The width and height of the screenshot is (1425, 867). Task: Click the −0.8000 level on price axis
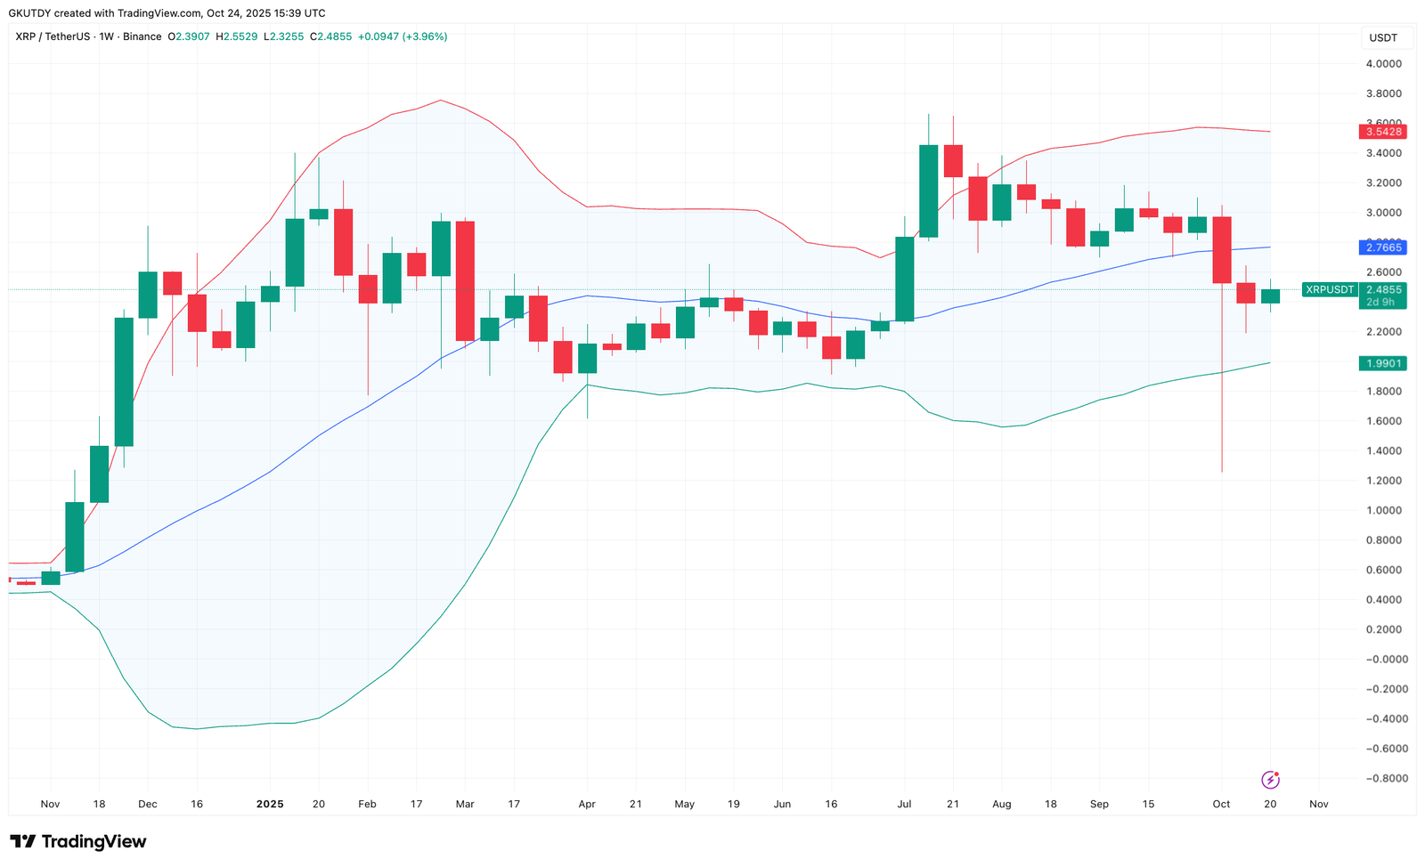[1383, 778]
